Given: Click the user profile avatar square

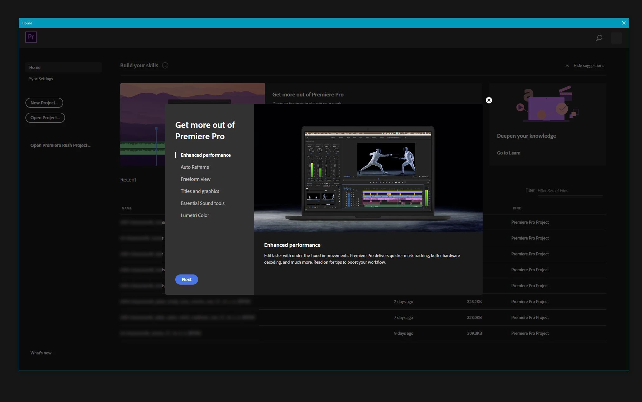Looking at the screenshot, I should click(x=616, y=38).
